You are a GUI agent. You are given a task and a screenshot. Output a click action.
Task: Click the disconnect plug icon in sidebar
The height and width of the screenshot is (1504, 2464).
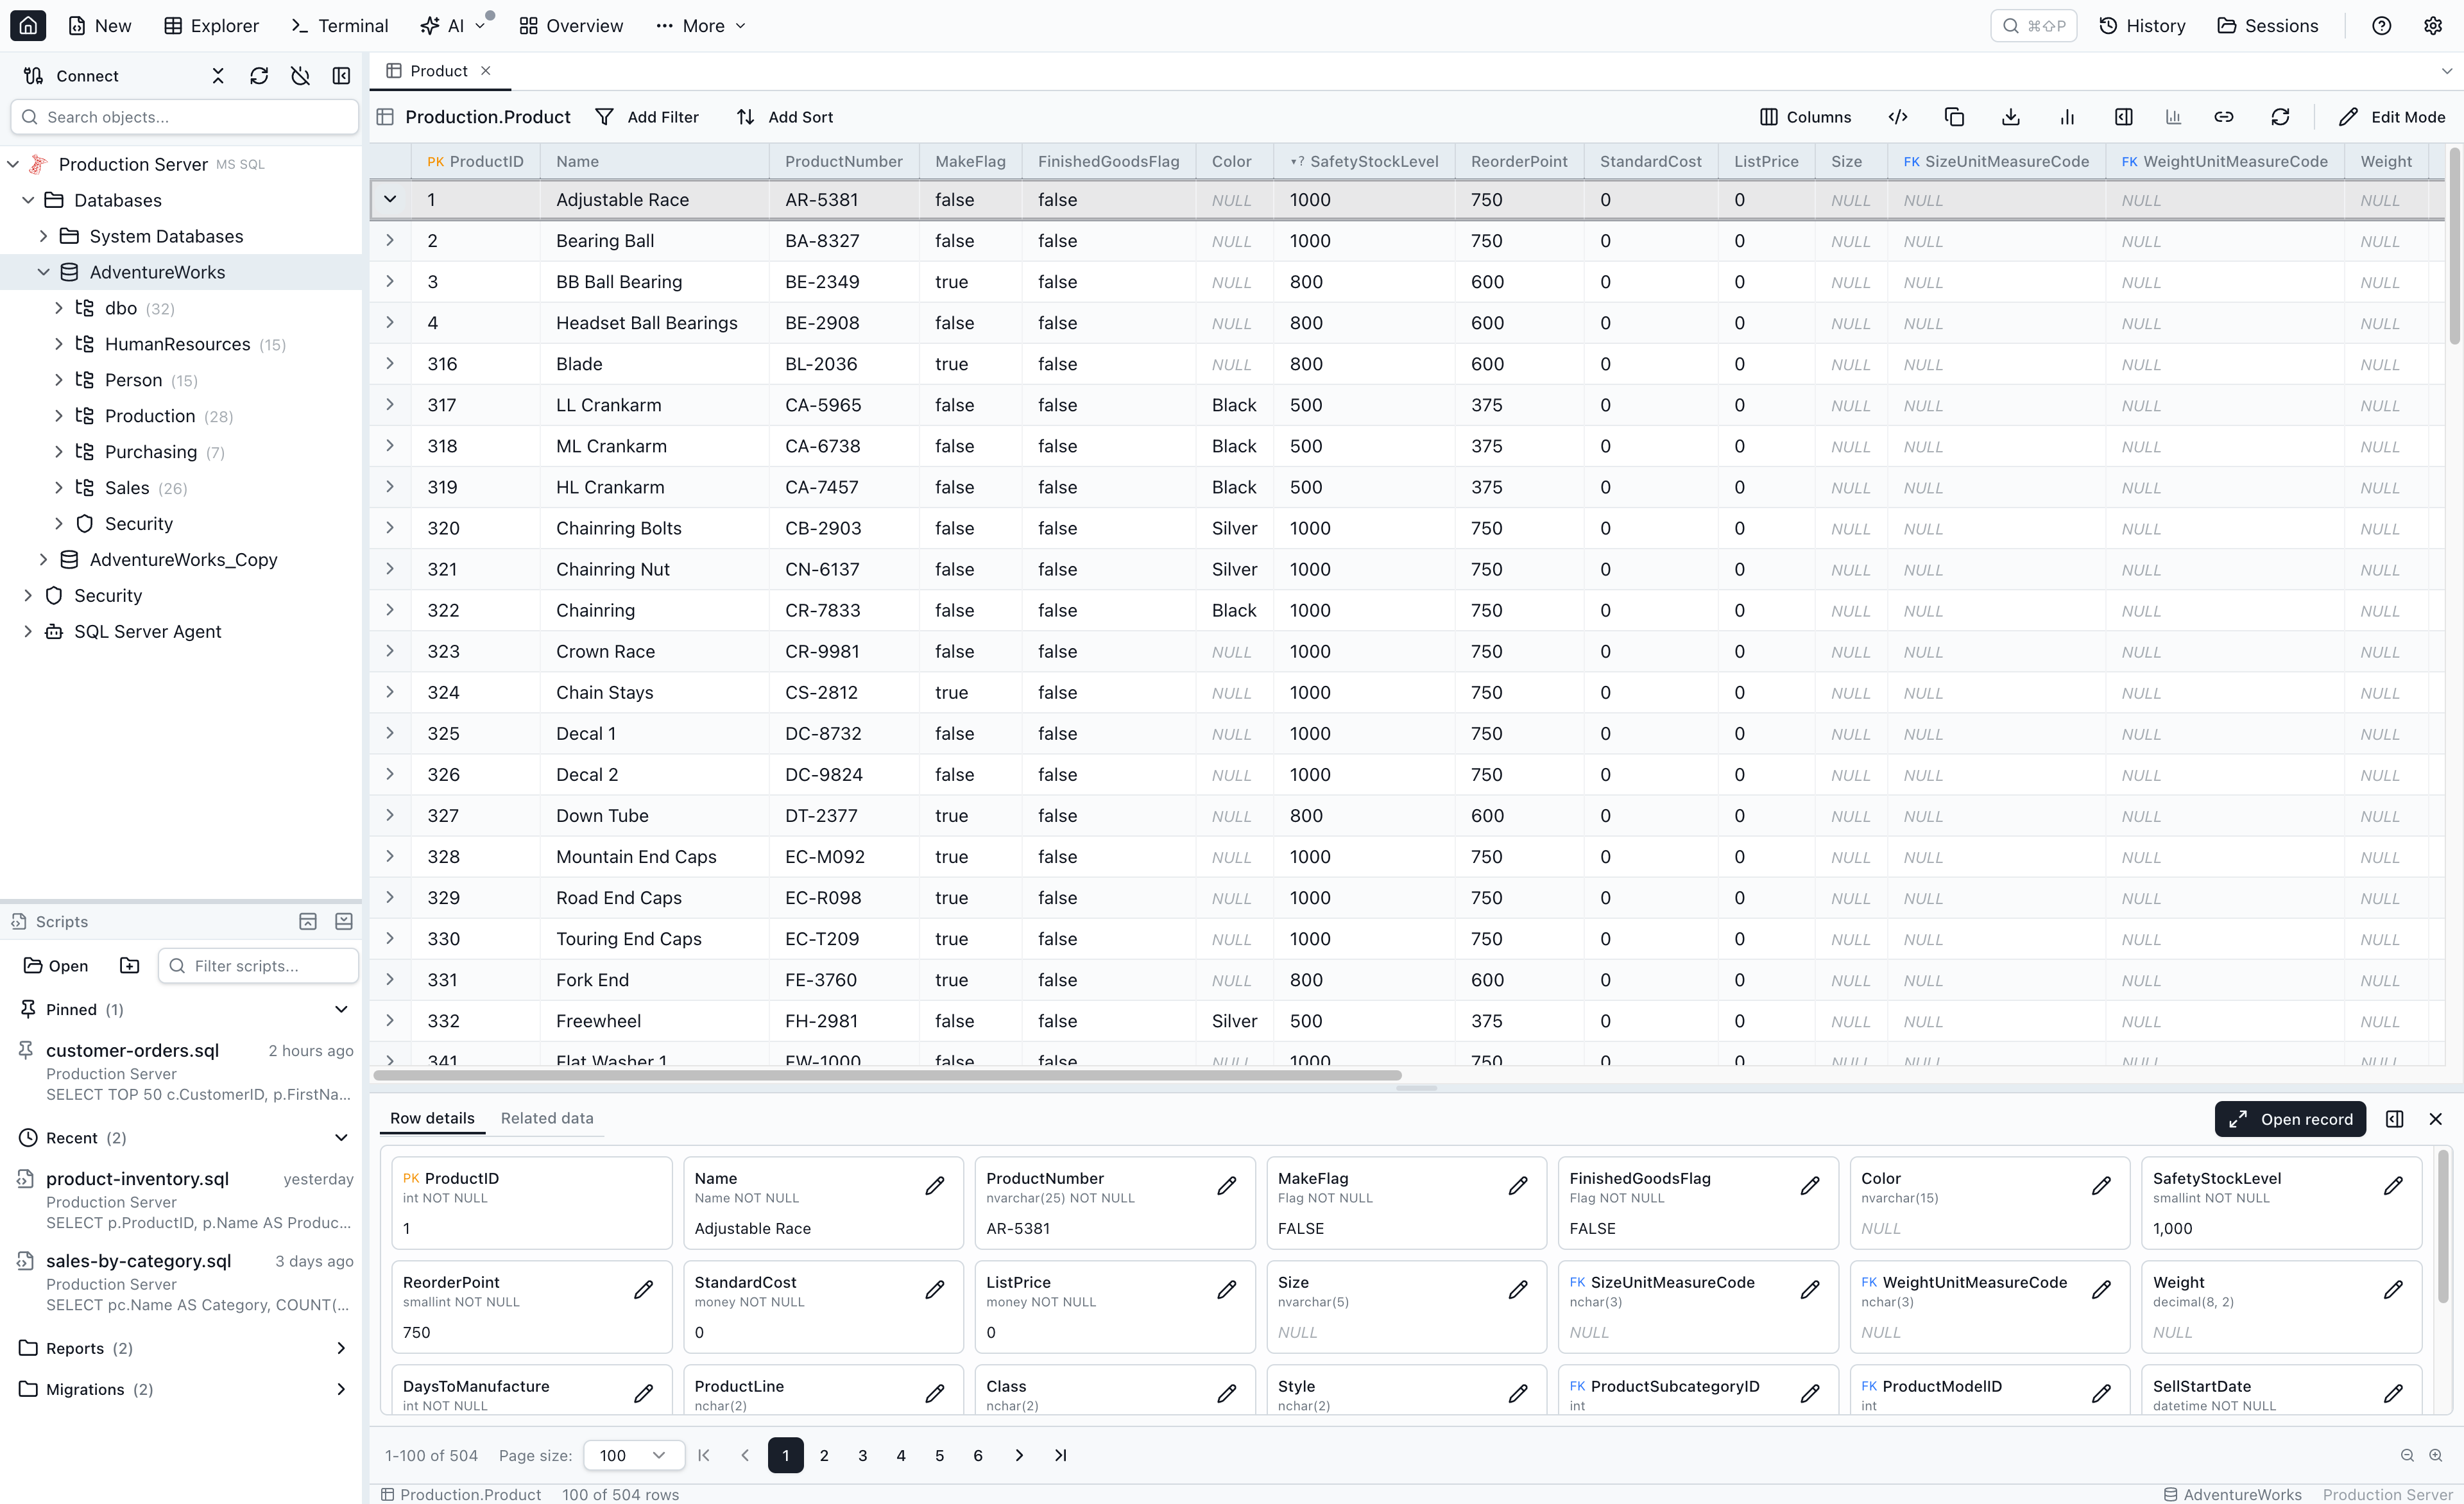[300, 76]
